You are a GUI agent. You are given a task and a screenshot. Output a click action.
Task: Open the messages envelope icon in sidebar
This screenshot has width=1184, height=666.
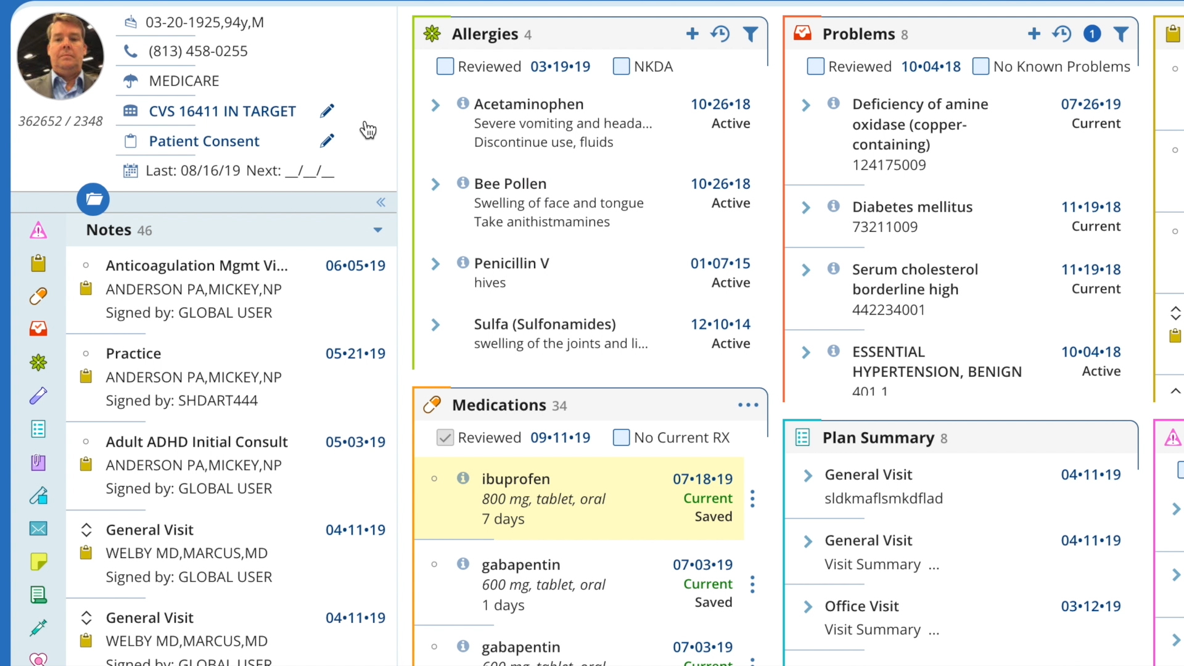(38, 528)
